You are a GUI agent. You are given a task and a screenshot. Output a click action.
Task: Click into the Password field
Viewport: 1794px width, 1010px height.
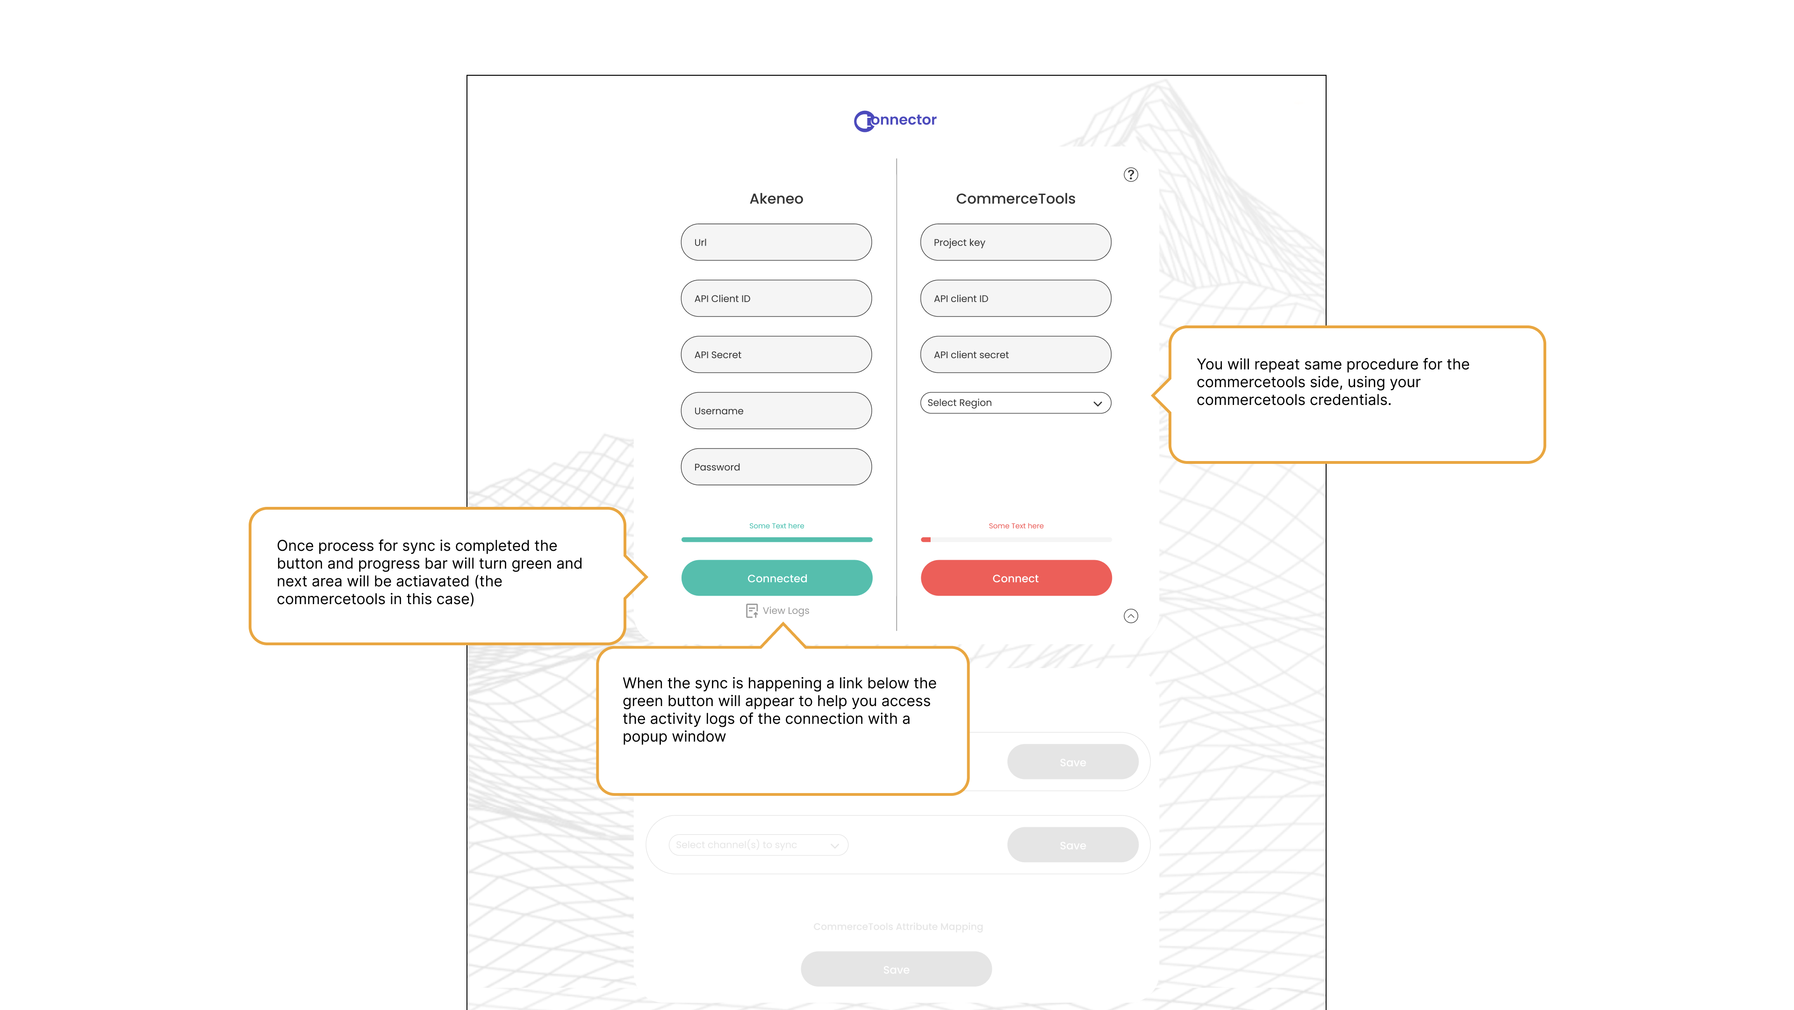pos(776,468)
